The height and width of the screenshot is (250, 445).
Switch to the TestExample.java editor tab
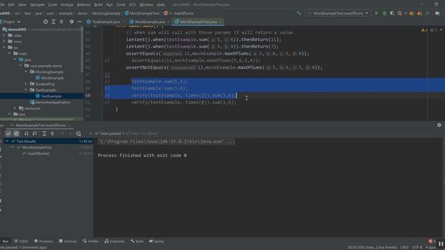click(x=106, y=22)
